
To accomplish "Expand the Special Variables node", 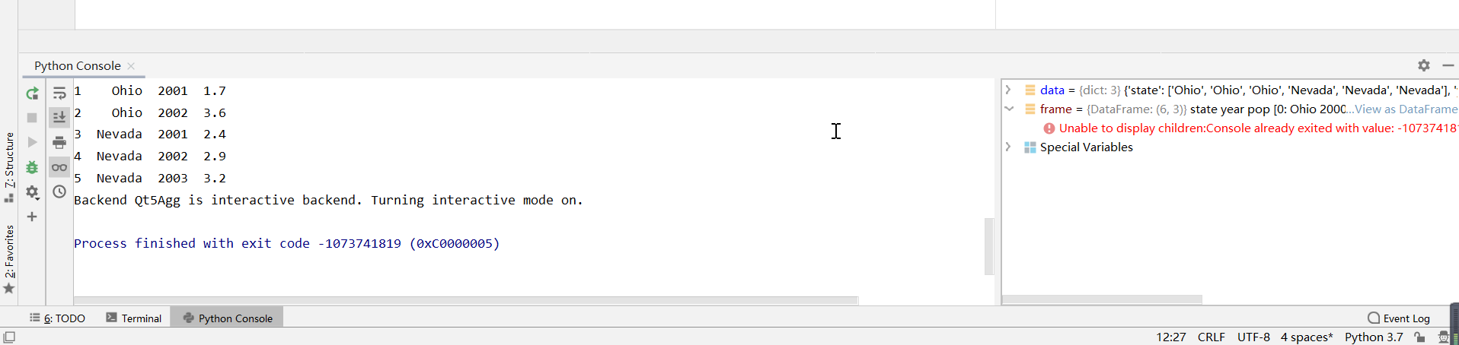I will click(x=1008, y=147).
